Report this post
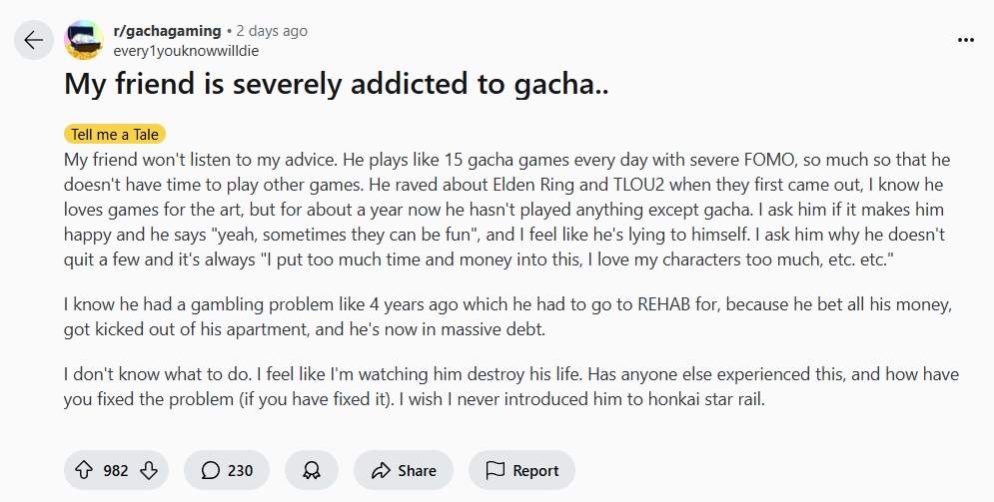The width and height of the screenshot is (994, 502). (x=521, y=470)
